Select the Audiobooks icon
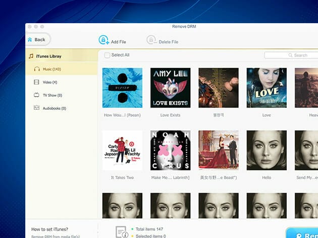This screenshot has width=318, height=238. click(x=36, y=108)
